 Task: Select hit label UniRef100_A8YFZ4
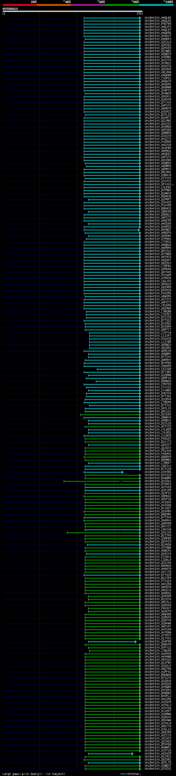click(158, 499)
